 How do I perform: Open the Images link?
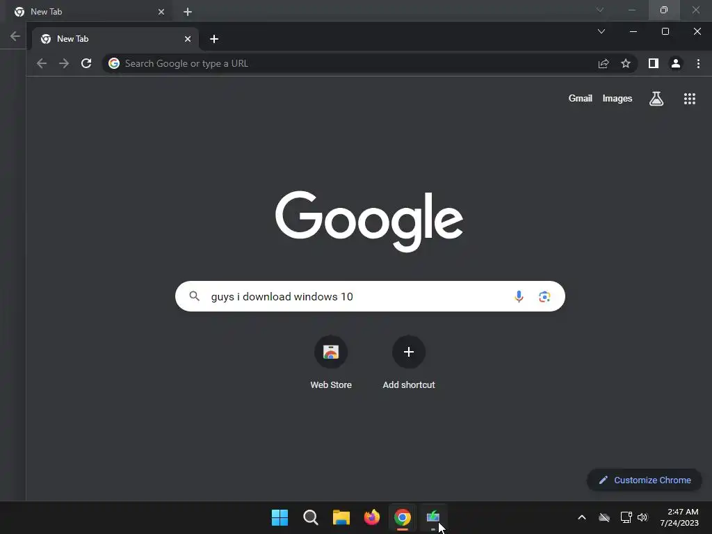[x=617, y=99]
